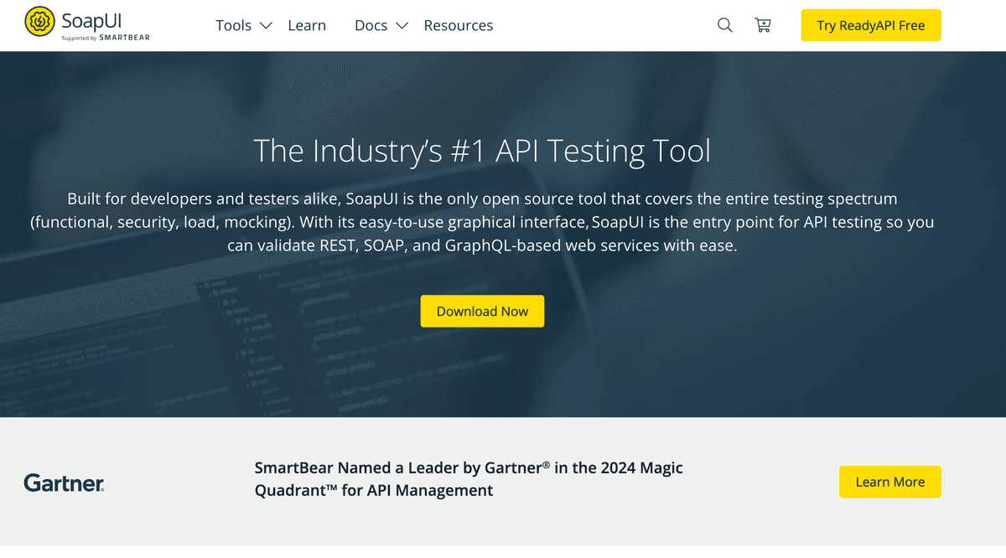Click the SoapUI gear logo icon
The image size is (1006, 558).
pyautogui.click(x=39, y=22)
